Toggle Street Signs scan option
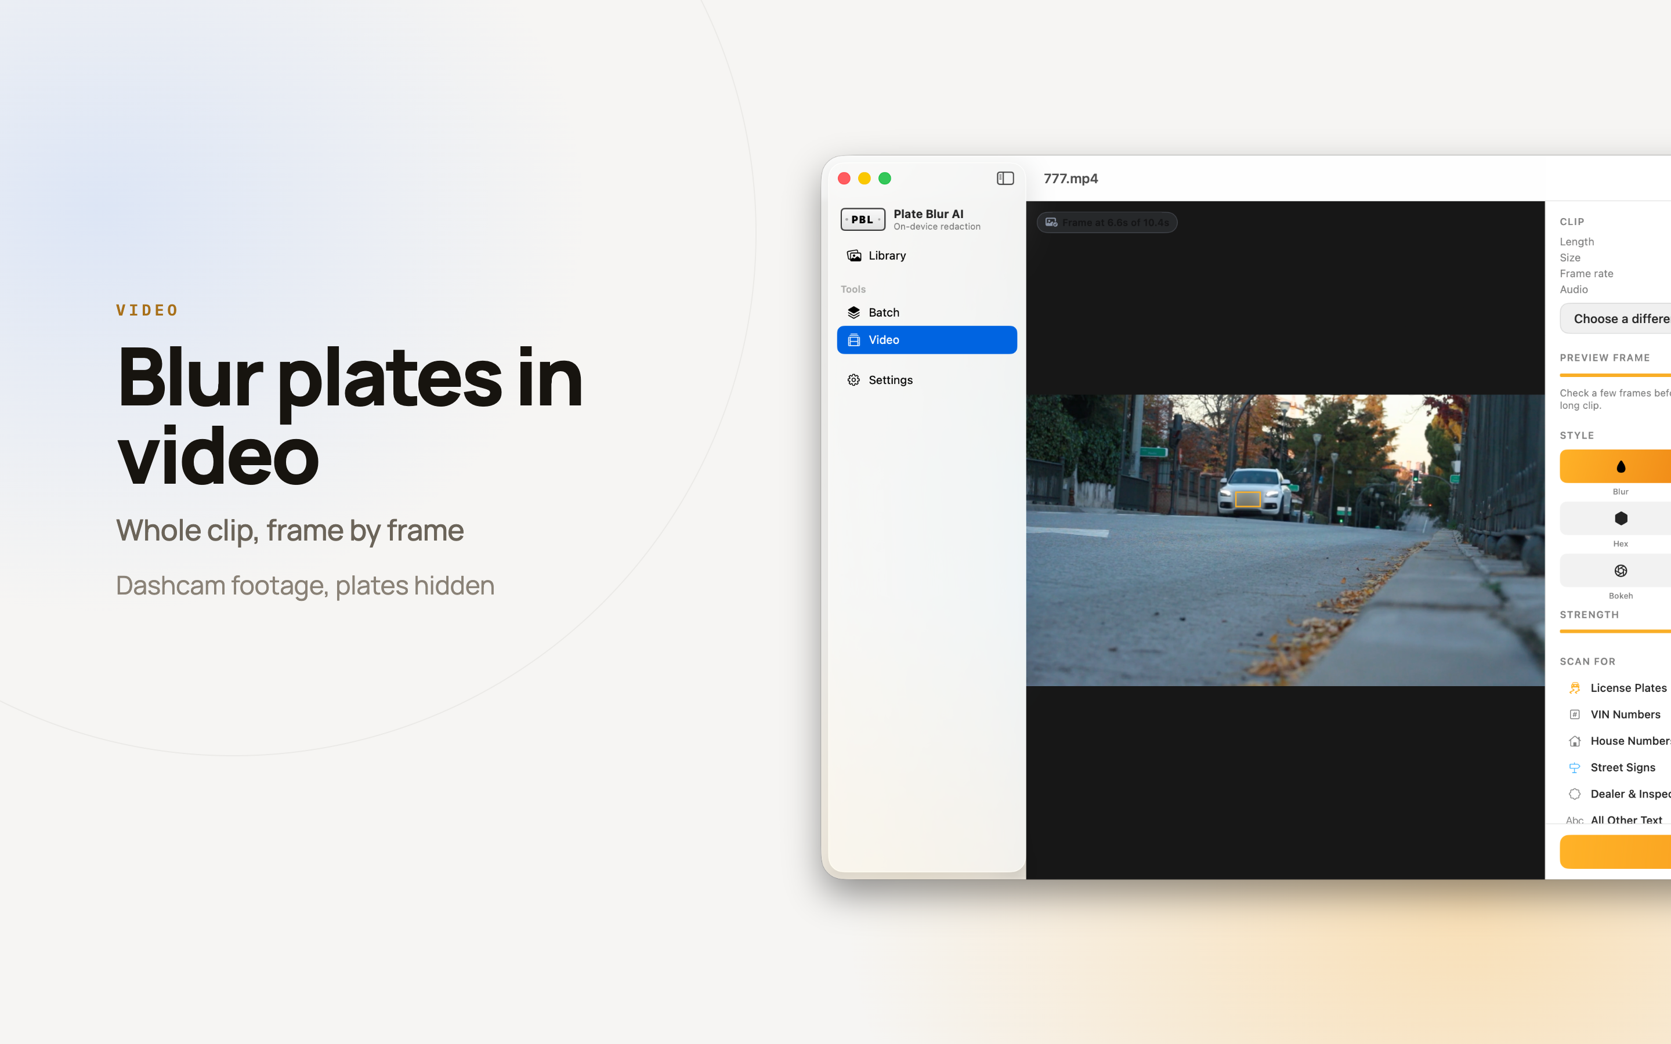The width and height of the screenshot is (1671, 1044). coord(1615,767)
